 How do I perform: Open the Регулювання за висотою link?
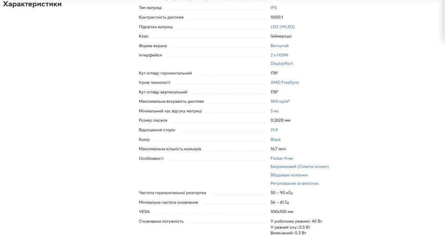coord(294,183)
